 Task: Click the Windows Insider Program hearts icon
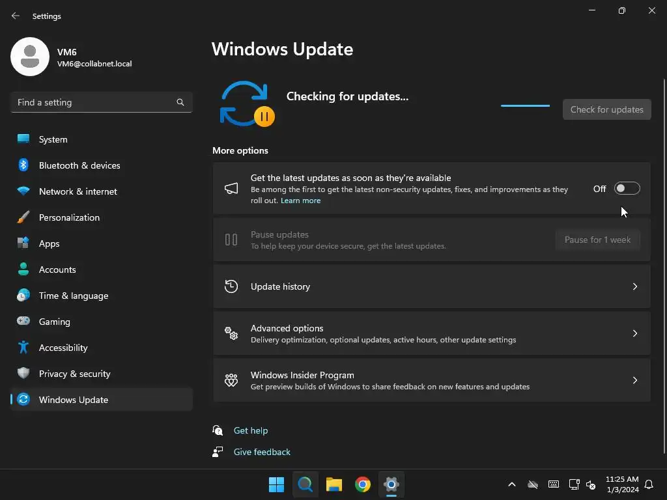pyautogui.click(x=231, y=380)
